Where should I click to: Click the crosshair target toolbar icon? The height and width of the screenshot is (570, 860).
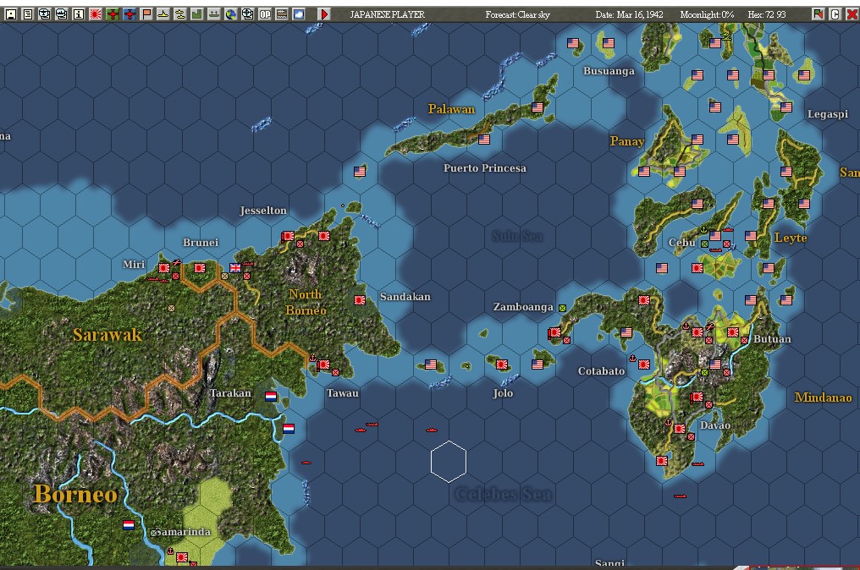coord(248,14)
